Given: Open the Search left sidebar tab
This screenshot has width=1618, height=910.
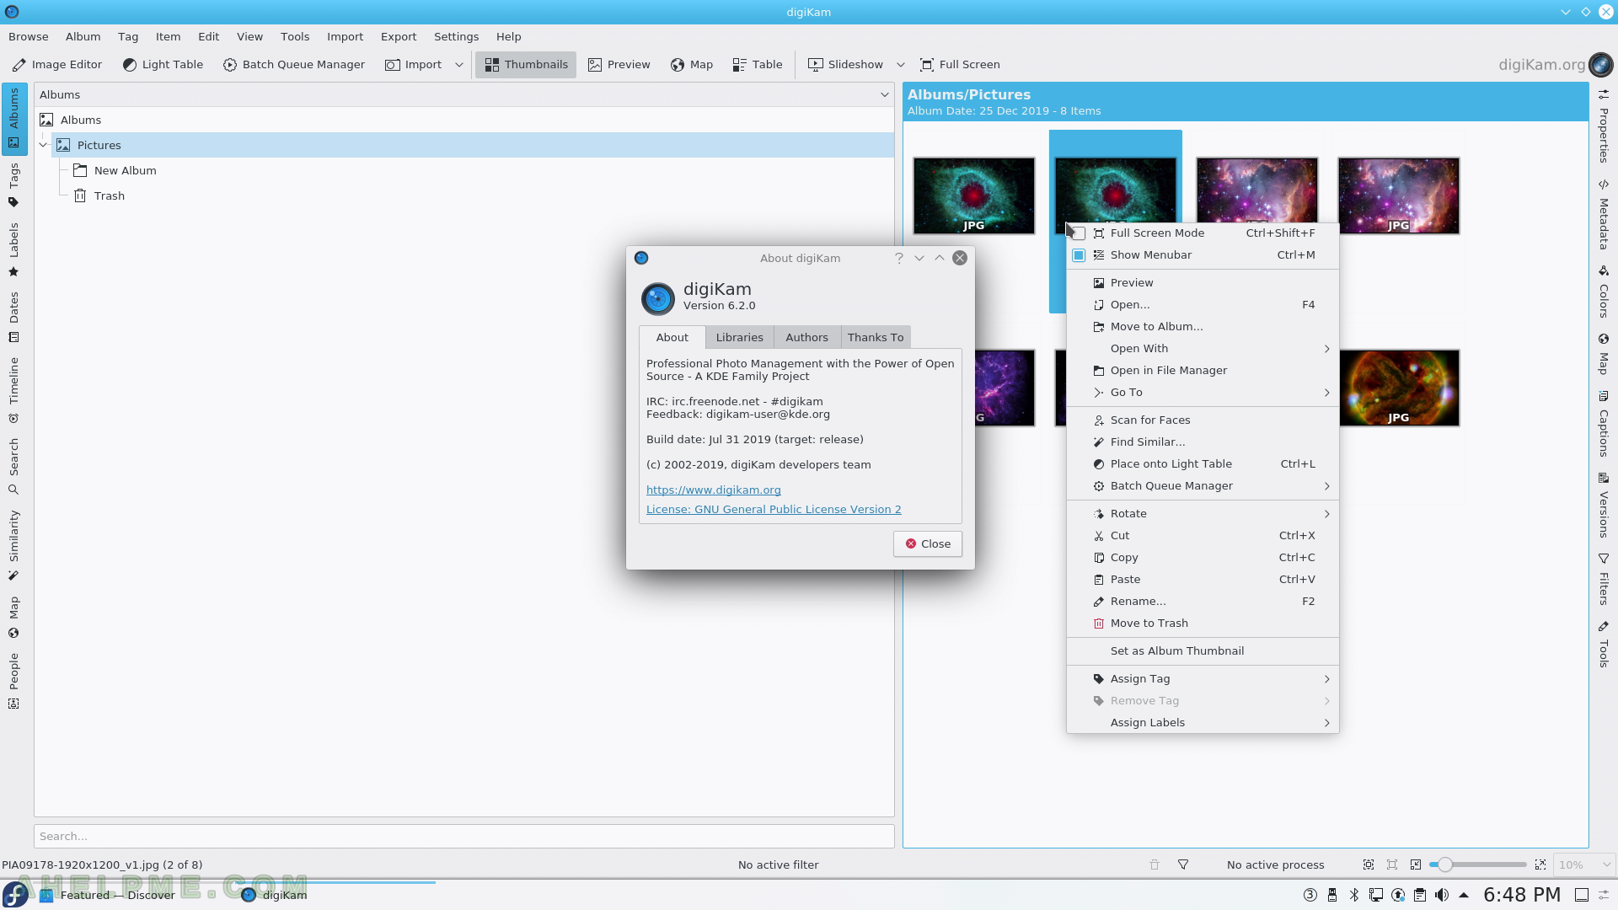Looking at the screenshot, I should pyautogui.click(x=13, y=466).
